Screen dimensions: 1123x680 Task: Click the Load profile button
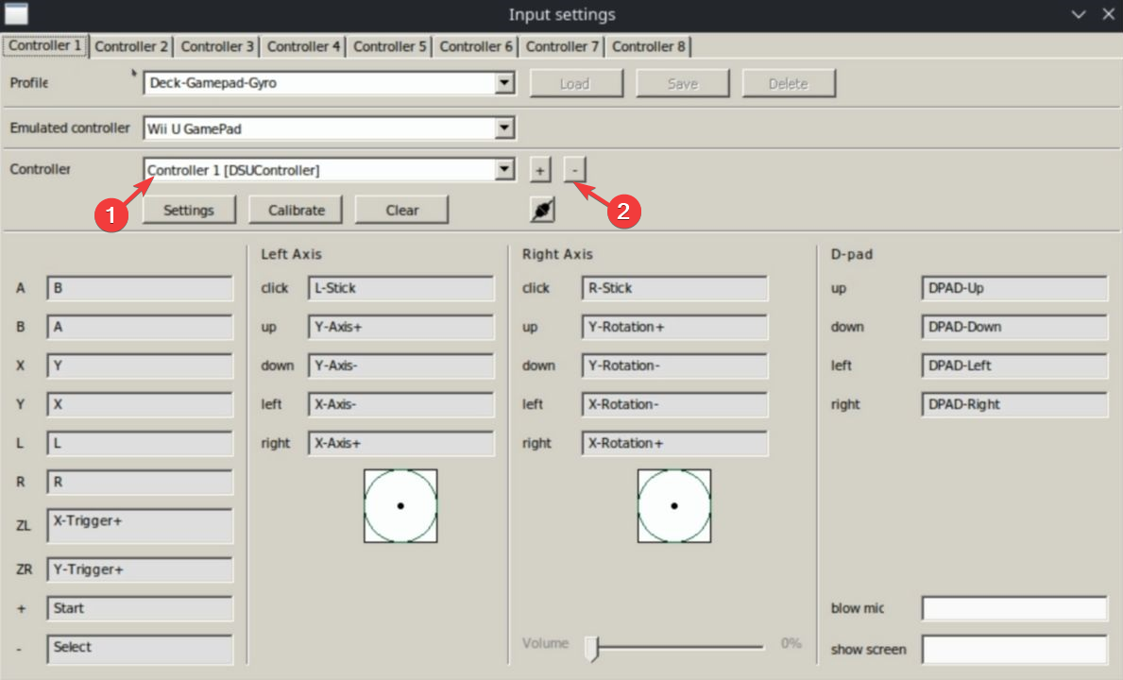(x=576, y=83)
